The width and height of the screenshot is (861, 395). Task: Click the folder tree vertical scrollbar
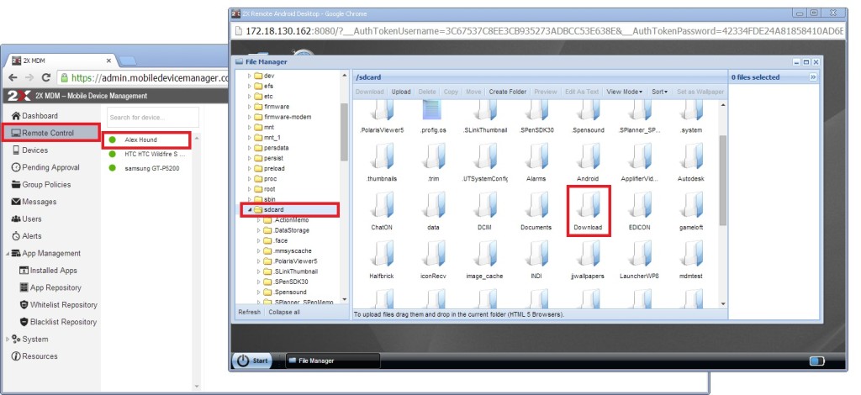pos(344,132)
